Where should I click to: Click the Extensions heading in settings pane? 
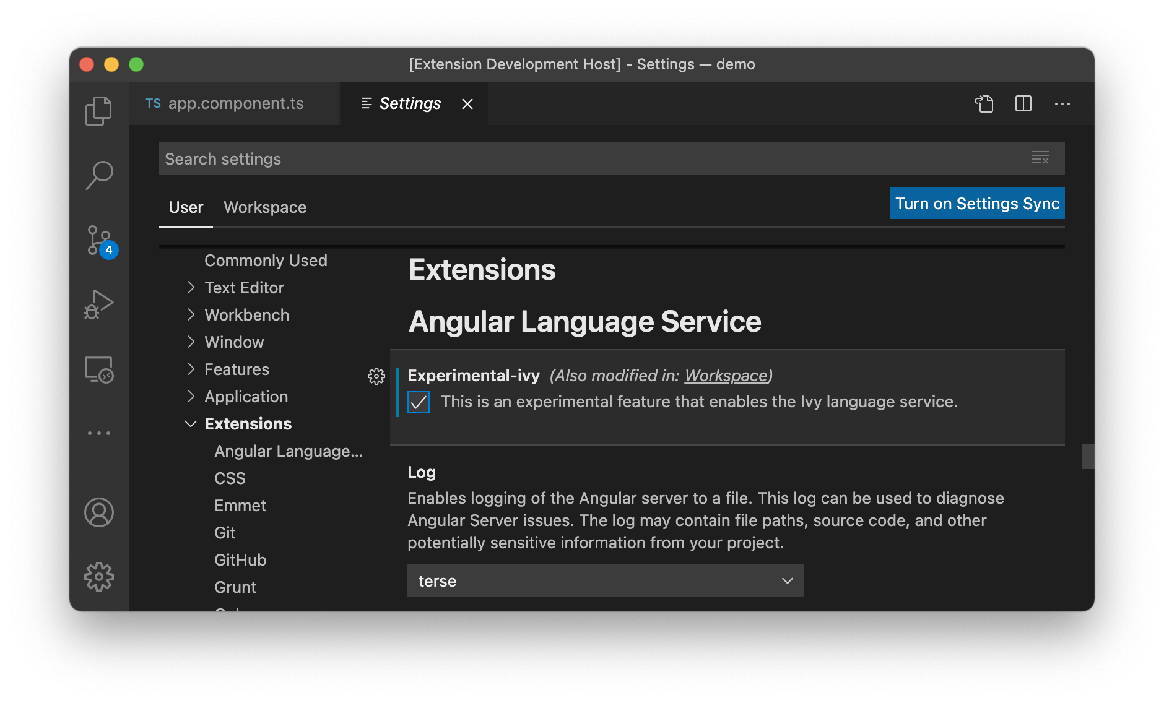(482, 270)
